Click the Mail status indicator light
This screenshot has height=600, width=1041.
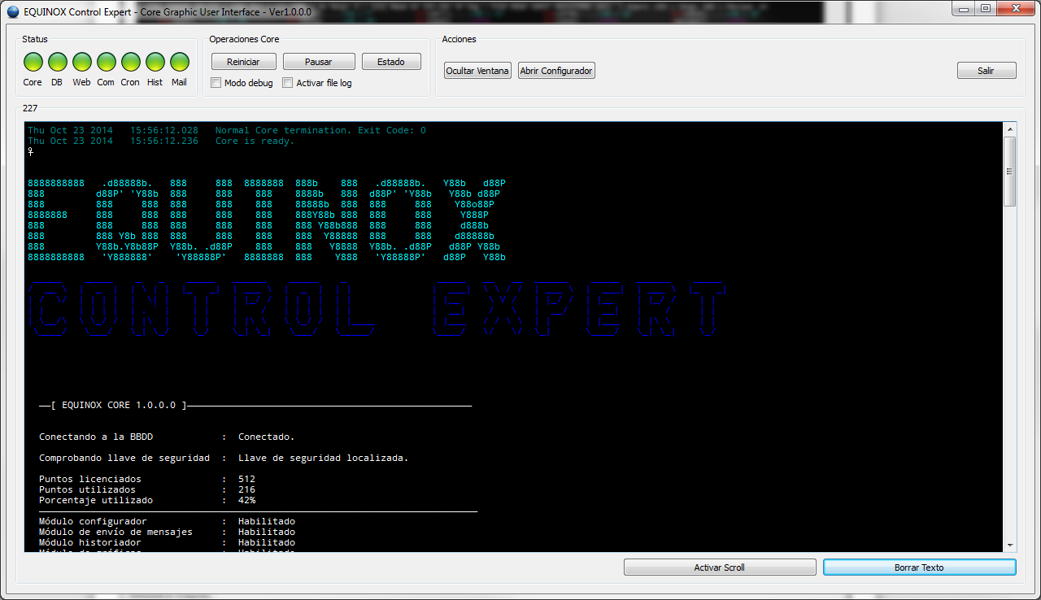tap(179, 62)
